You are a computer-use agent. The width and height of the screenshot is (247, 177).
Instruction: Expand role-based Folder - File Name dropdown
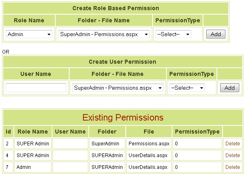(x=104, y=34)
